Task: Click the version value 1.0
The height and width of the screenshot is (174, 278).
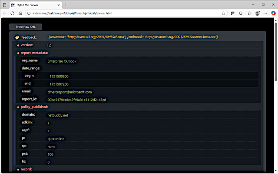Action: pos(49,46)
